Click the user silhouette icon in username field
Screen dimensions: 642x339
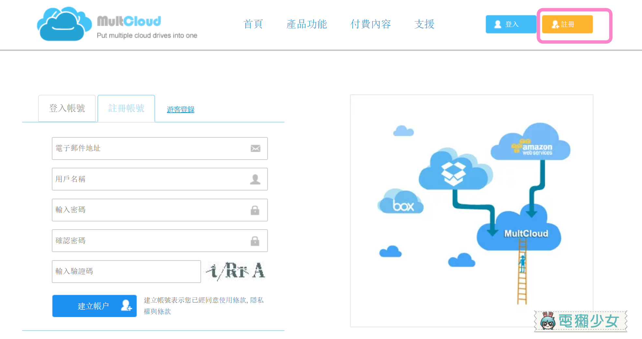click(x=255, y=179)
